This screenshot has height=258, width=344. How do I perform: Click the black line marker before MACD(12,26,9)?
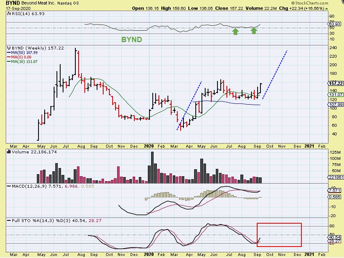tap(9, 186)
